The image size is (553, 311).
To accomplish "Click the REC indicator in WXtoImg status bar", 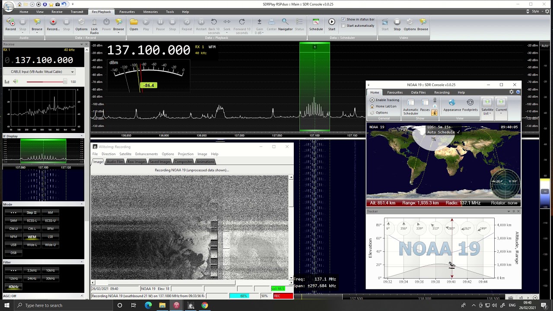I will (283, 296).
